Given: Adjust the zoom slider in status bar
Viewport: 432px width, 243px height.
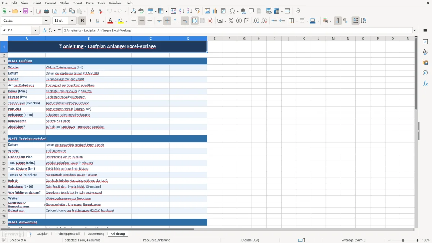Looking at the screenshot, I should [x=403, y=240].
